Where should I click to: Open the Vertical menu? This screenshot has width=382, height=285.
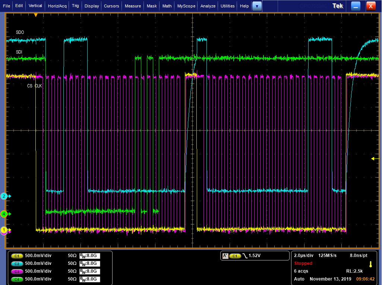[35, 6]
